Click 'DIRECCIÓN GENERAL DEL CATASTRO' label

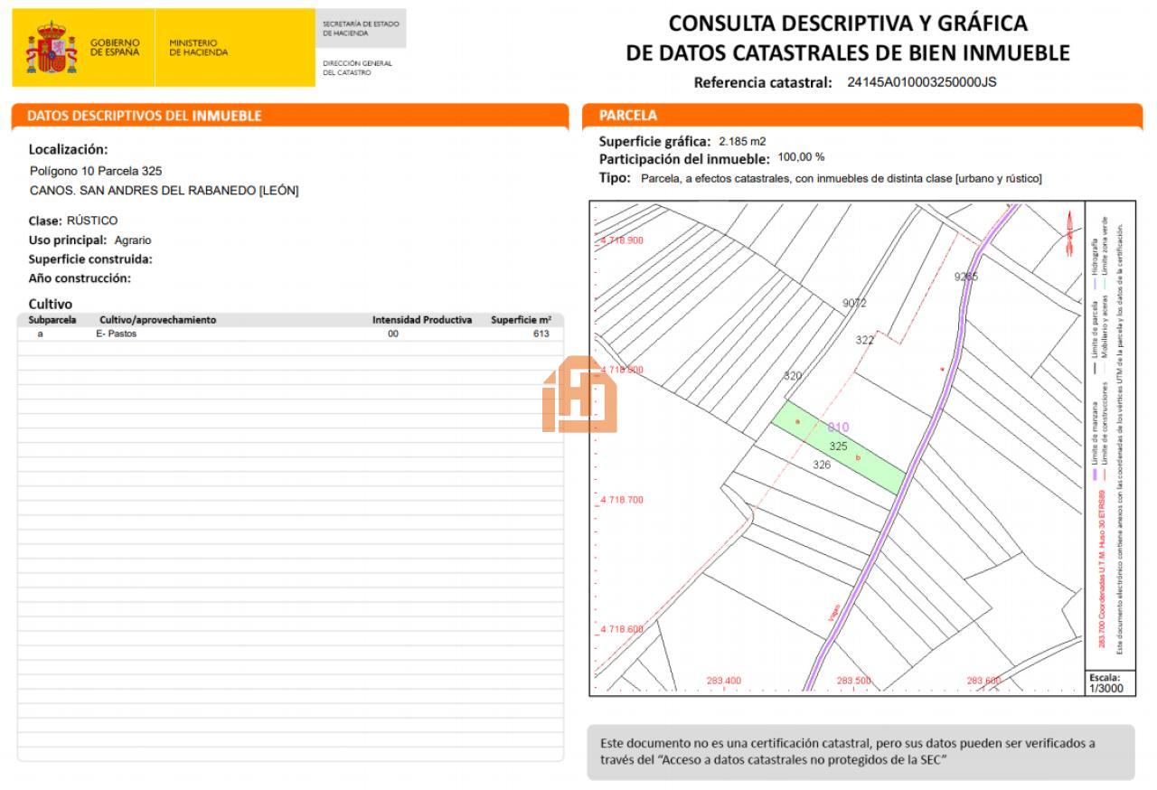tap(358, 68)
